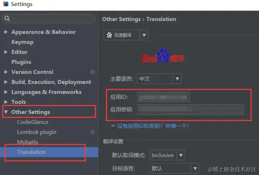
Task: Select the Translation settings item
Action: 49,152
